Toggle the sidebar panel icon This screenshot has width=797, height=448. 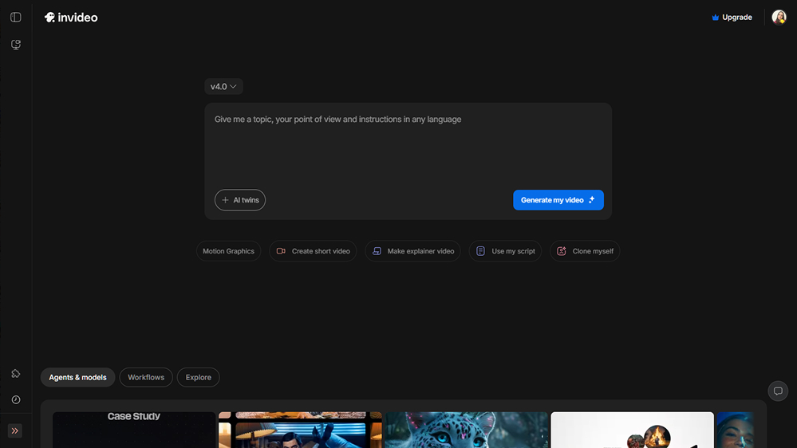[15, 18]
